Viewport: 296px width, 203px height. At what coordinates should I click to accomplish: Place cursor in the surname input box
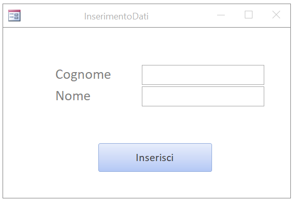203,75
